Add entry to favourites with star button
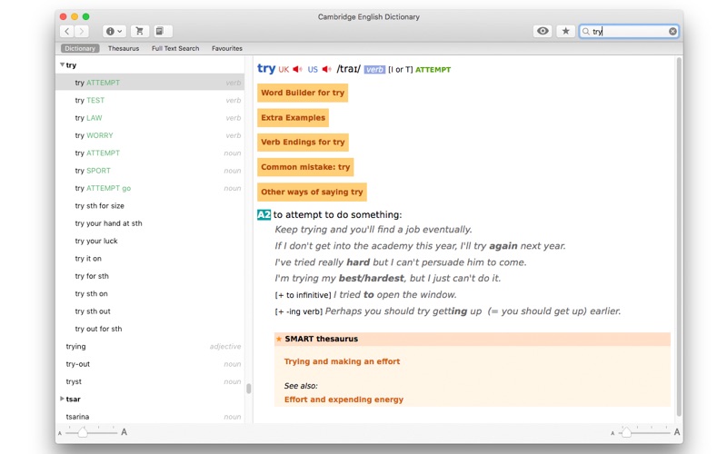This screenshot has height=454, width=727. [x=565, y=31]
